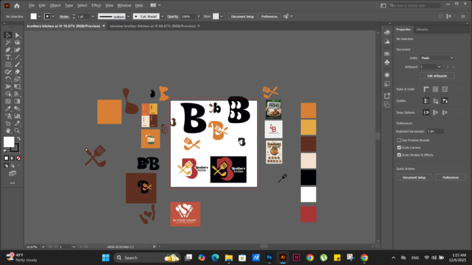Select the Selection tool in the toolbar
Image resolution: width=472 pixels, height=265 pixels.
pos(7,35)
